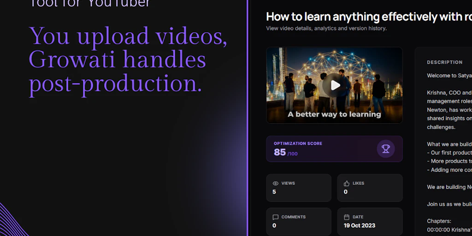472x236 pixels.
Task: Click the '00:00:00 Krishna' chapter timestamp
Action: [x=449, y=230]
